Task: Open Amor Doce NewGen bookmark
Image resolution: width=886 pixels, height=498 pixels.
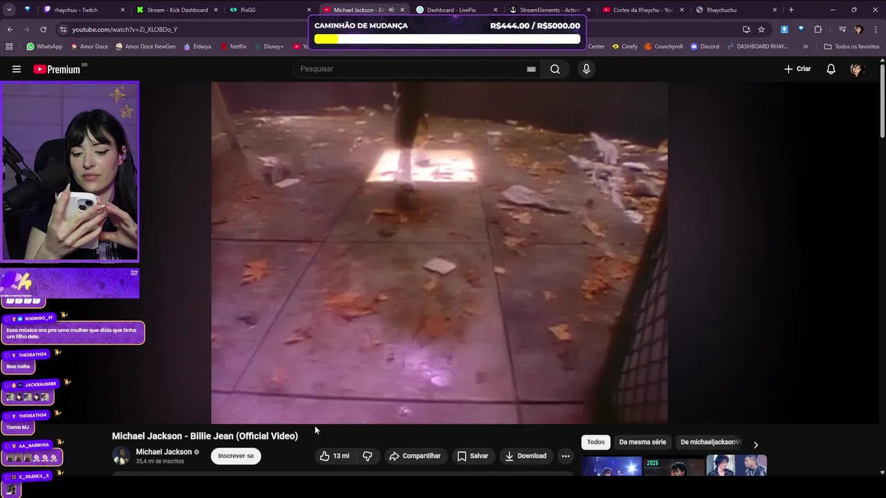Action: tap(145, 46)
